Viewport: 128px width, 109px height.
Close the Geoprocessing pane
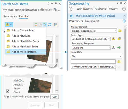point(125,3)
